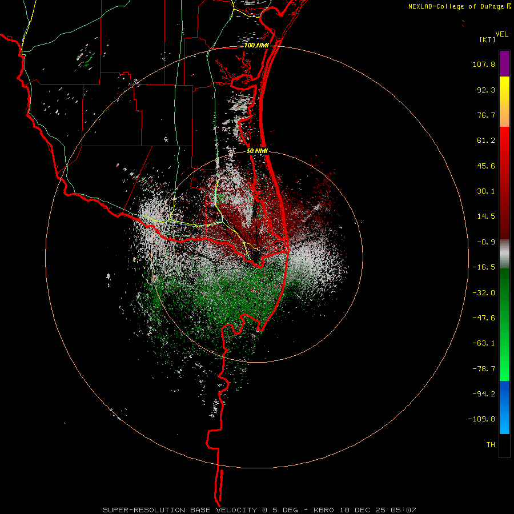Click the SUPER-RESOLUTION BASE VELOCITY caption at the bottom
This screenshot has height=514, width=514.
tap(259, 510)
